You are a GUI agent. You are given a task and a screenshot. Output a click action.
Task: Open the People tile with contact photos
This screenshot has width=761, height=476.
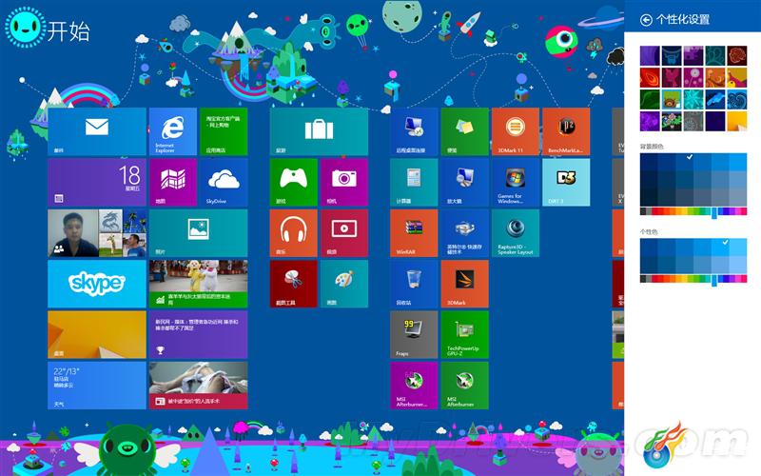click(97, 233)
